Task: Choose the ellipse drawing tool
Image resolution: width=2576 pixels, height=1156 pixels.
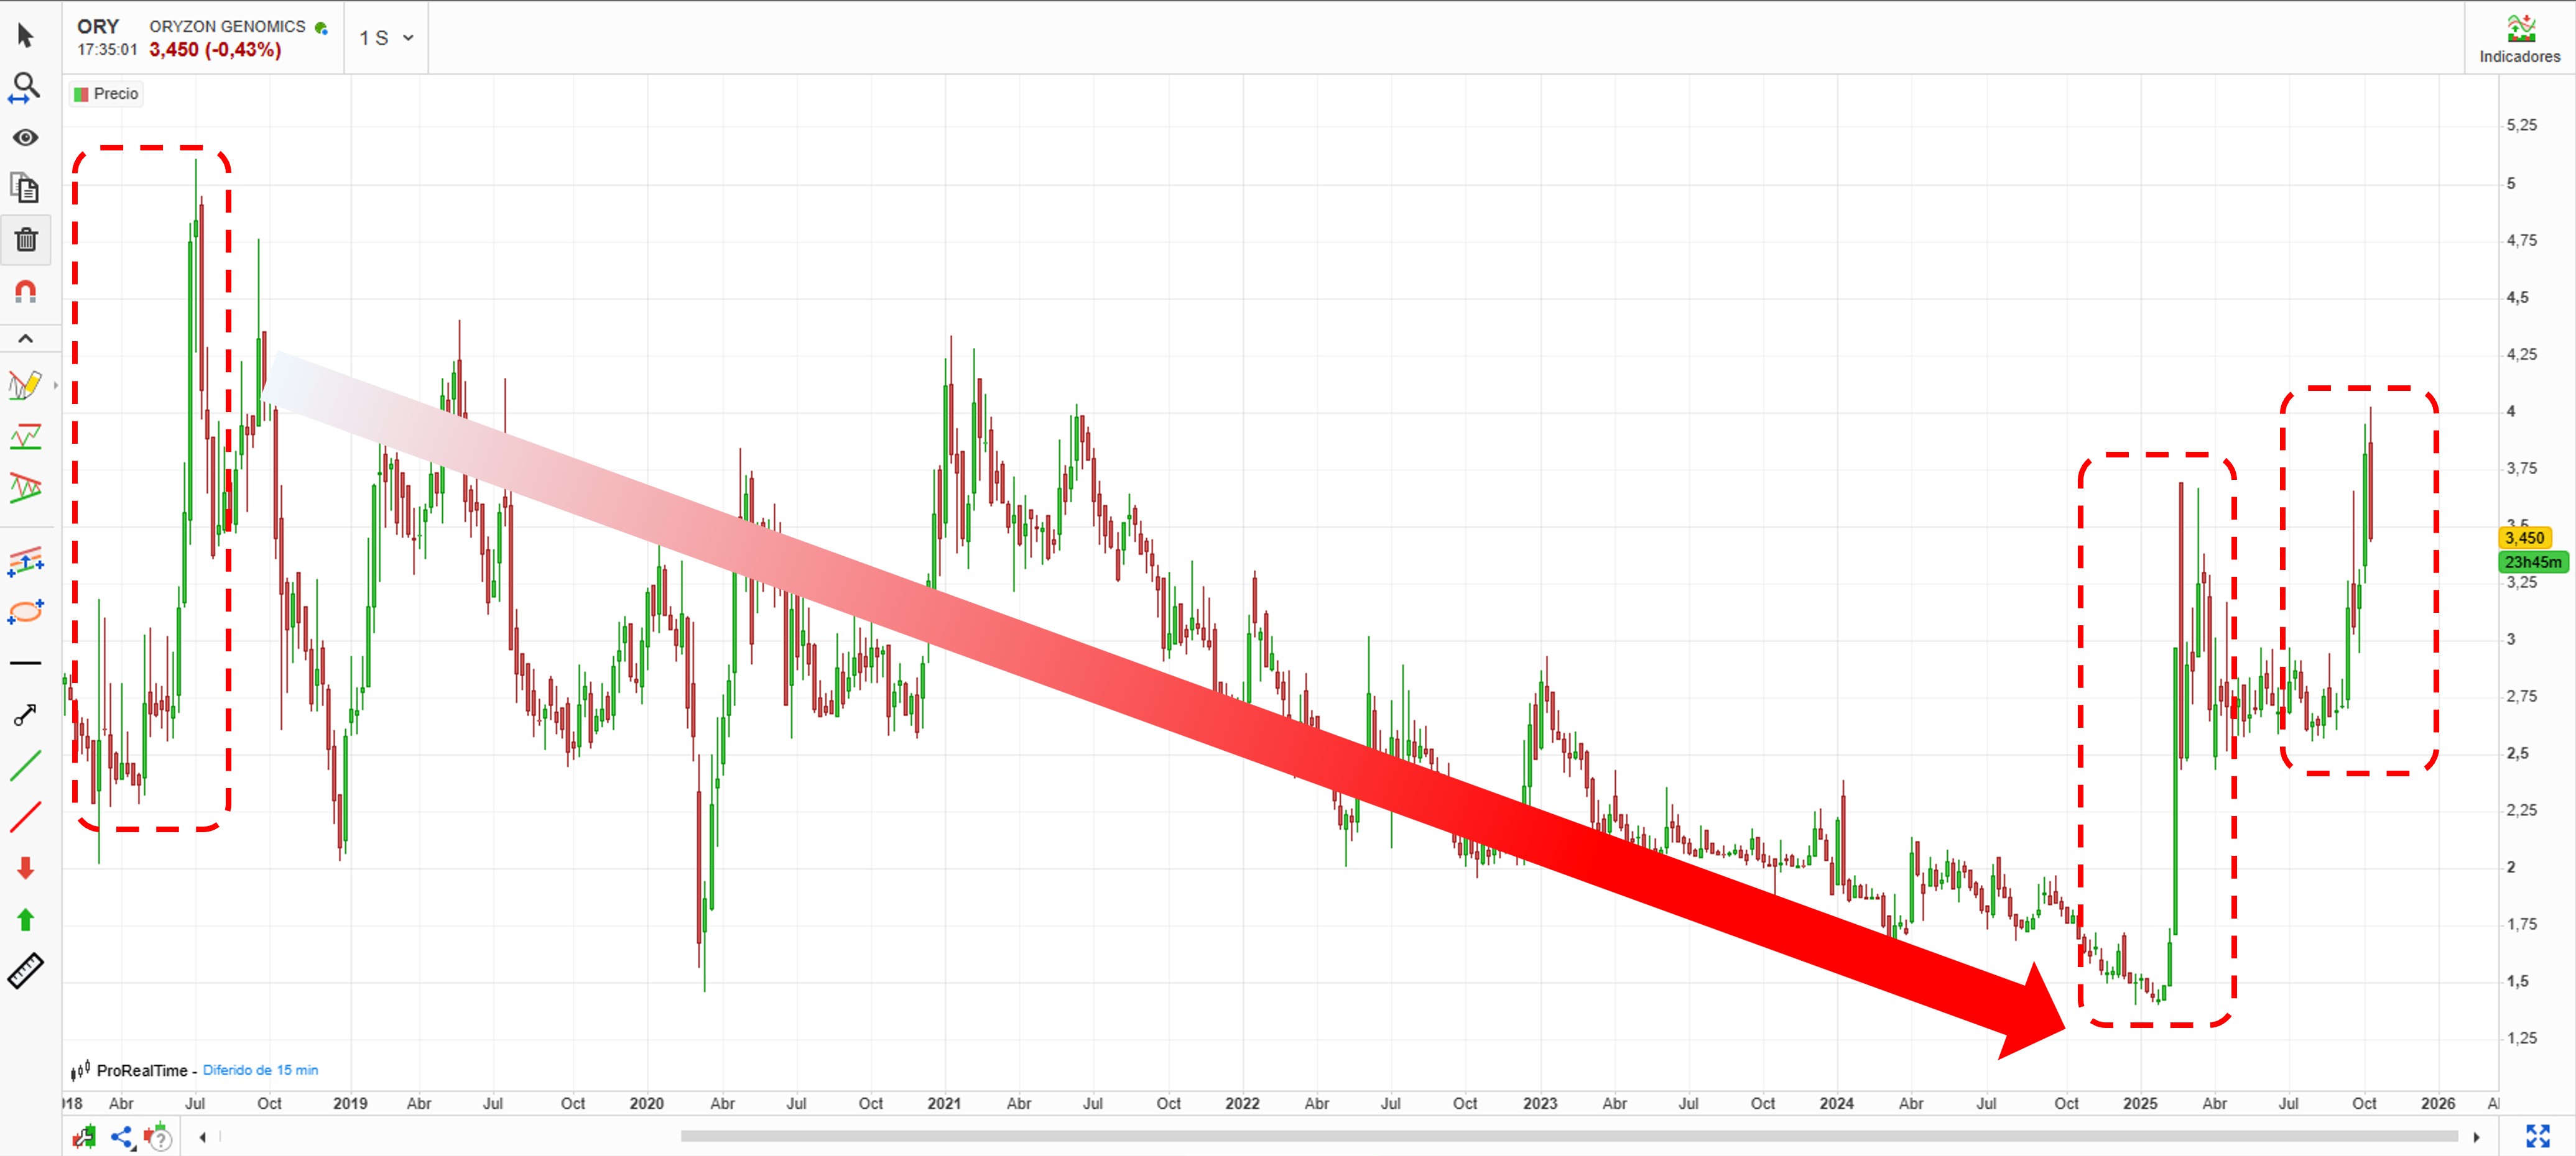Action: tap(26, 612)
